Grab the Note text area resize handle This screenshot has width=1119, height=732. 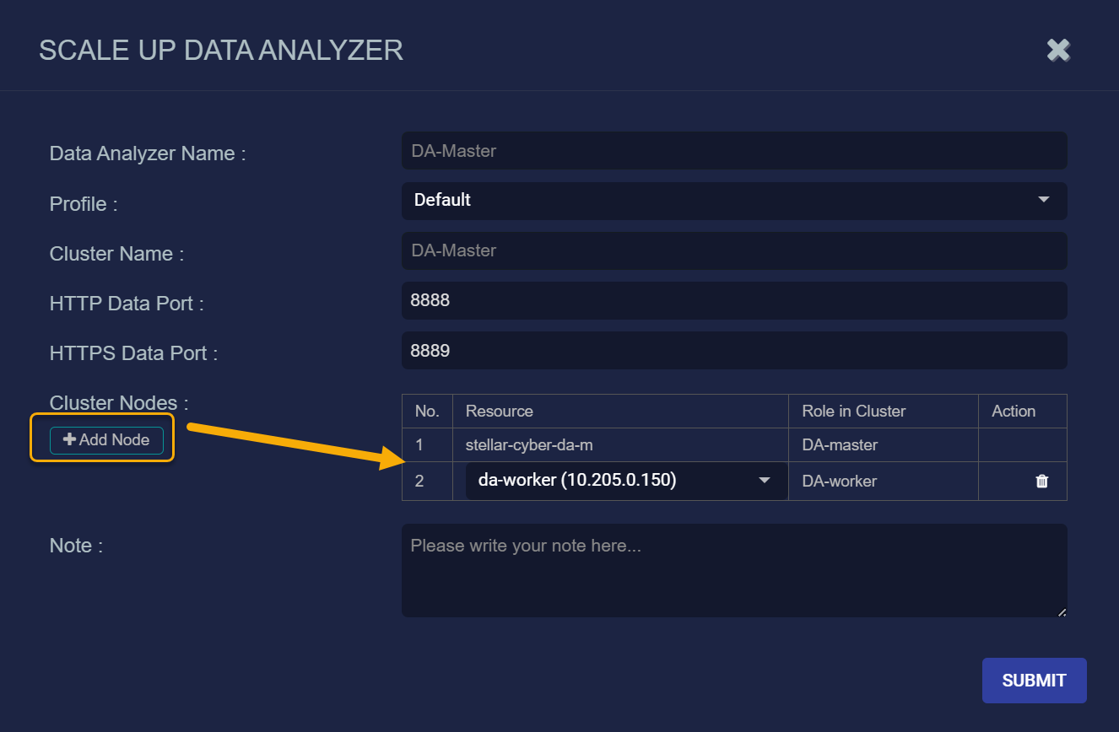[x=1062, y=611]
